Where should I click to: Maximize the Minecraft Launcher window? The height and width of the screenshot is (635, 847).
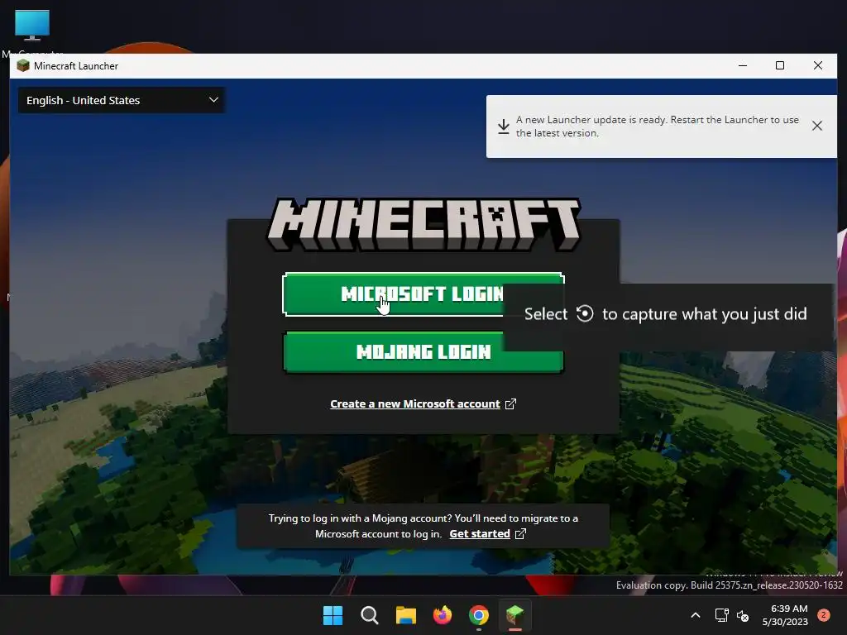[x=780, y=66]
